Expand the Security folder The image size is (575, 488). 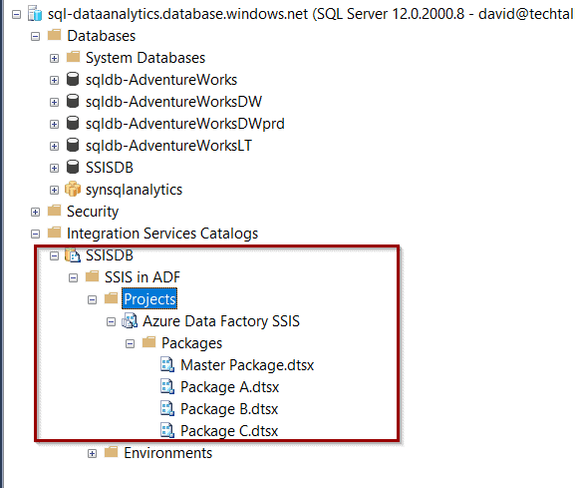pyautogui.click(x=35, y=212)
